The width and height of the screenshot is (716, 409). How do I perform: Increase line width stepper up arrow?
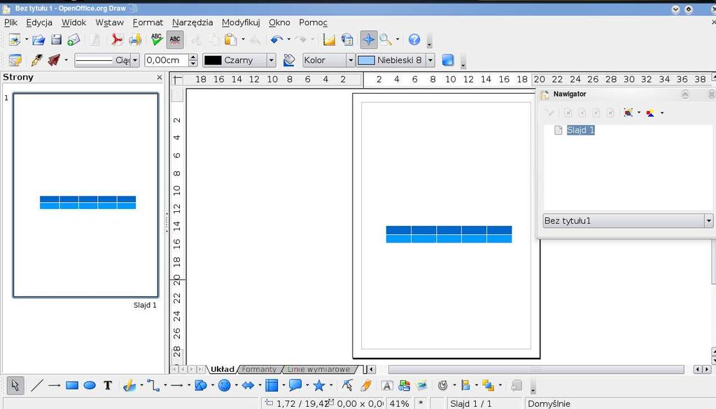193,57
